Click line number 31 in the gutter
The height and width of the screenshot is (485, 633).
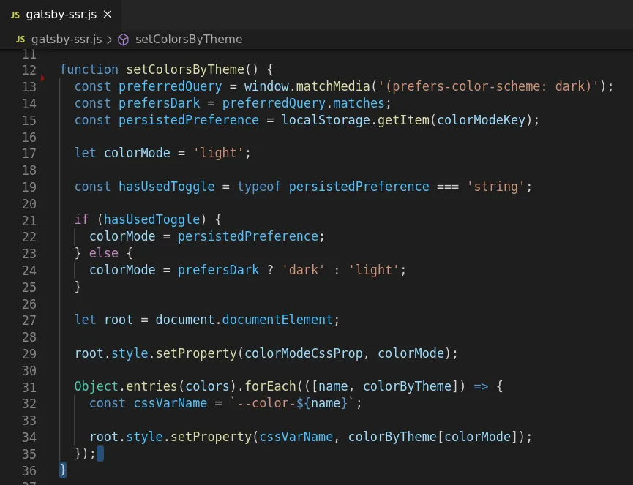coord(29,388)
